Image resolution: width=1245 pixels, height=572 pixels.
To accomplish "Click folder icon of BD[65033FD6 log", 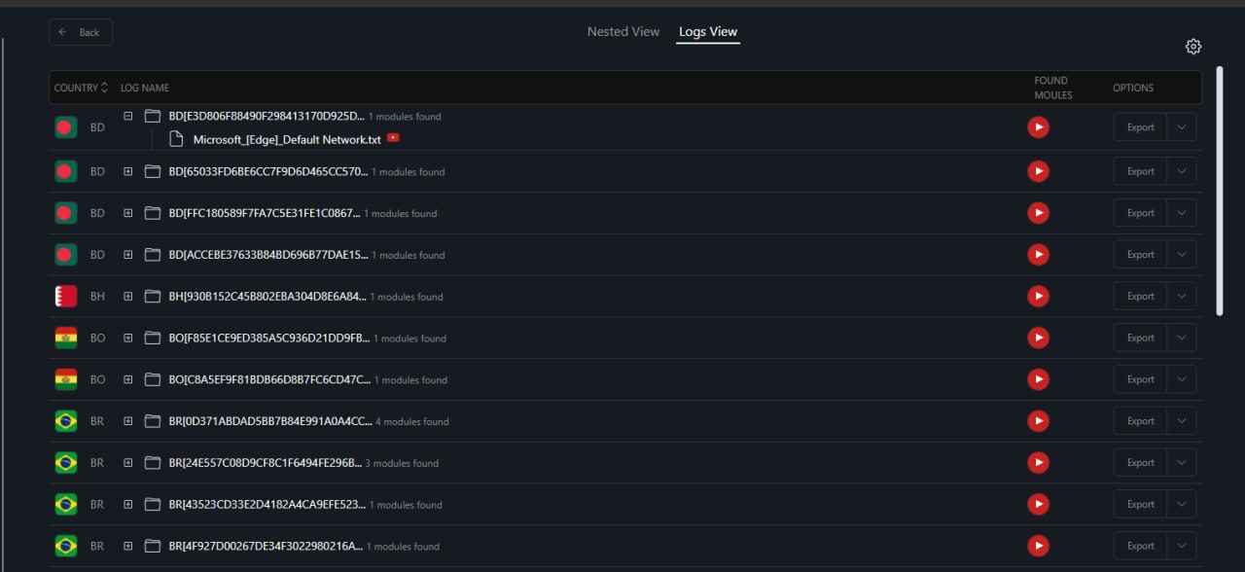I will pos(152,171).
